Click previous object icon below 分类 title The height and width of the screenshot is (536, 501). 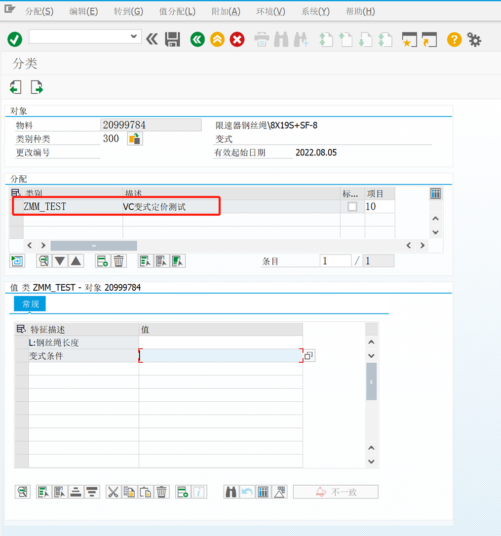[16, 87]
